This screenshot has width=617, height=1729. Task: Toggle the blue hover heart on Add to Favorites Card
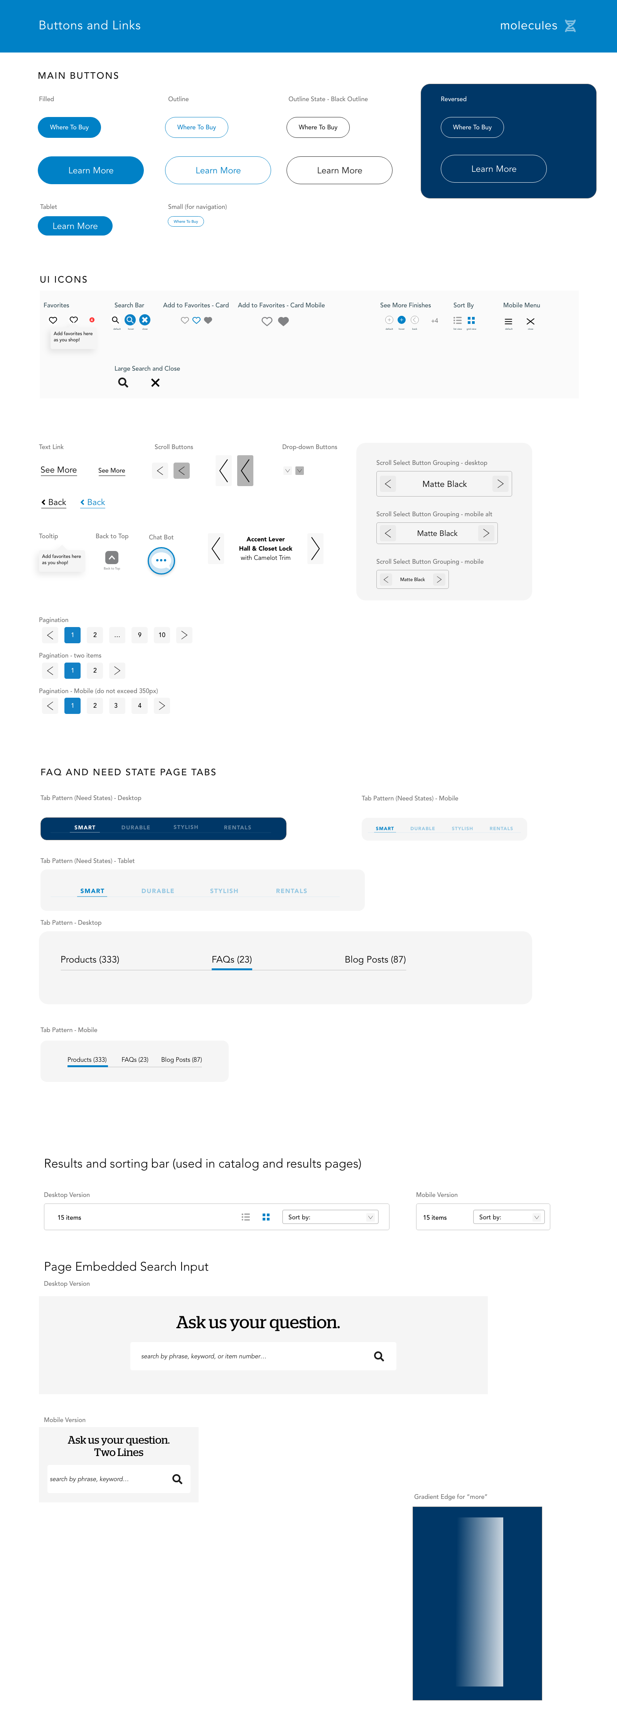pyautogui.click(x=196, y=321)
